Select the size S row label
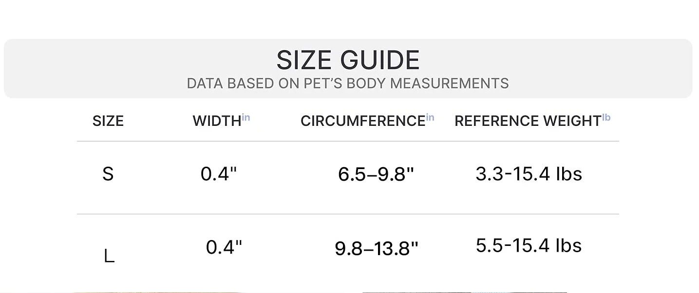 [108, 174]
